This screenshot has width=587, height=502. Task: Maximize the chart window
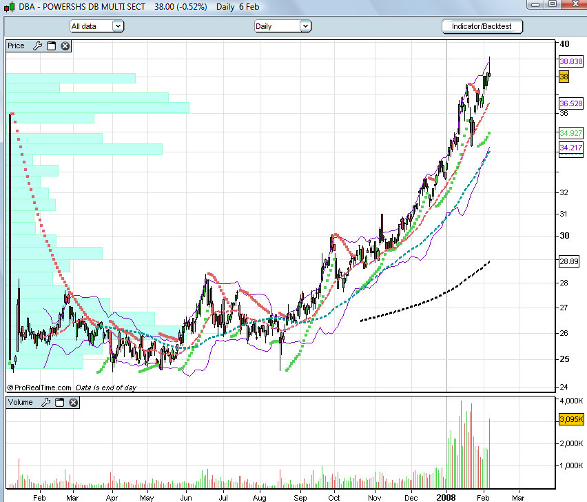553,5
